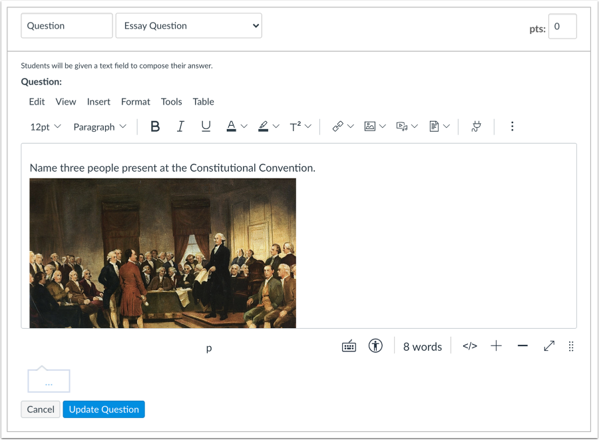Open the Insert menu
Viewport: 599px width, 440px height.
pos(99,101)
